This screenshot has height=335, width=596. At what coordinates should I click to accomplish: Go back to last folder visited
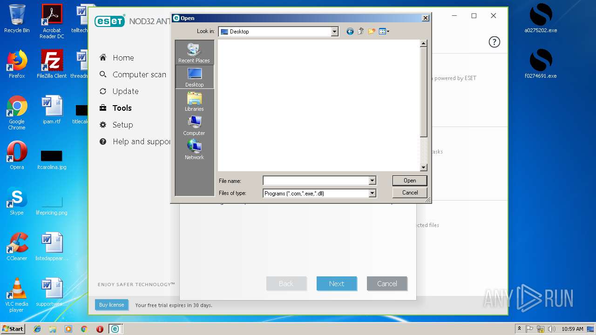(x=350, y=32)
